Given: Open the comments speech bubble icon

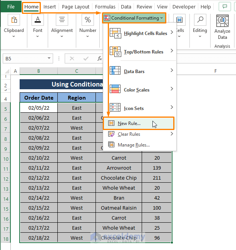Looking at the screenshot, I should pyautogui.click(x=225, y=7).
